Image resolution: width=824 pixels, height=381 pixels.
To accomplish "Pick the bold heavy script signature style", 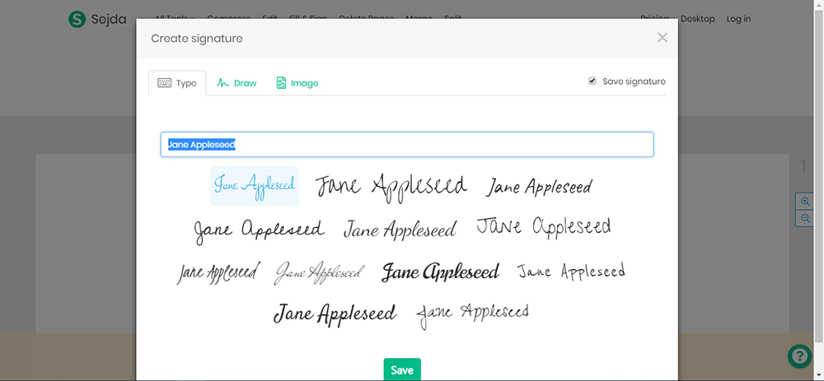I will [440, 272].
